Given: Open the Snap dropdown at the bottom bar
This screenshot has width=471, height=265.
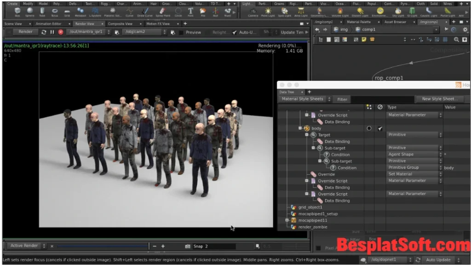Looking at the screenshot, I should pos(200,247).
